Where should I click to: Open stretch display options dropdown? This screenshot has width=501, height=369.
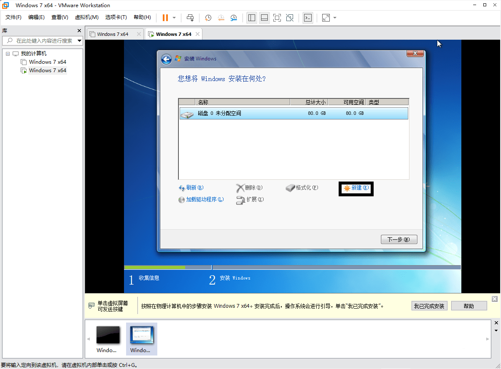click(335, 18)
